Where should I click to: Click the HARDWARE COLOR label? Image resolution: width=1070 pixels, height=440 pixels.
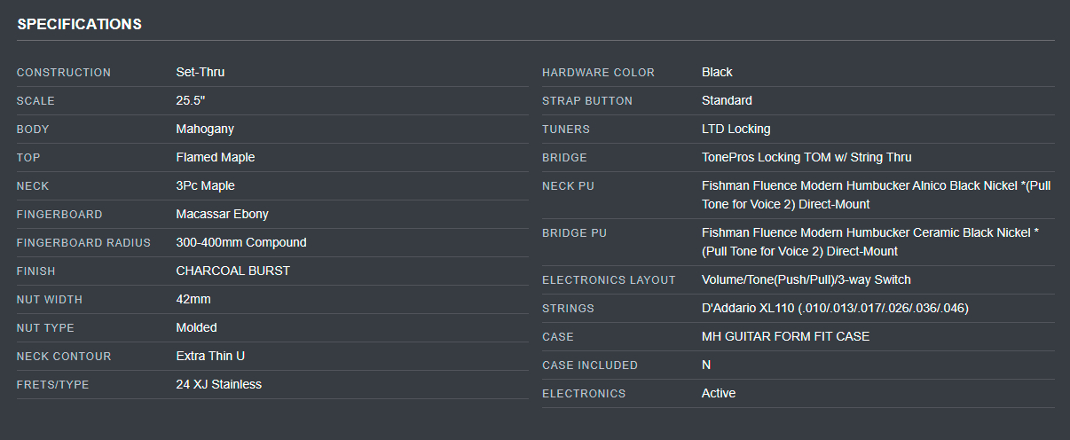[598, 72]
